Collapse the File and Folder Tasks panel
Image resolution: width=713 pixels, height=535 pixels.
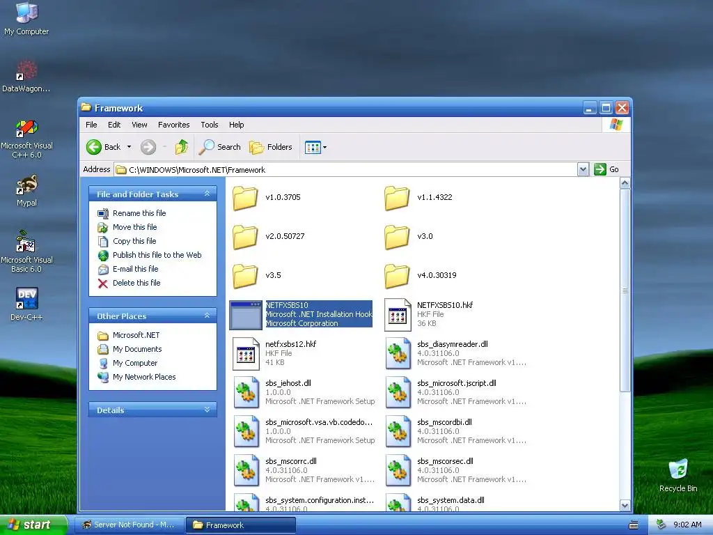[207, 194]
